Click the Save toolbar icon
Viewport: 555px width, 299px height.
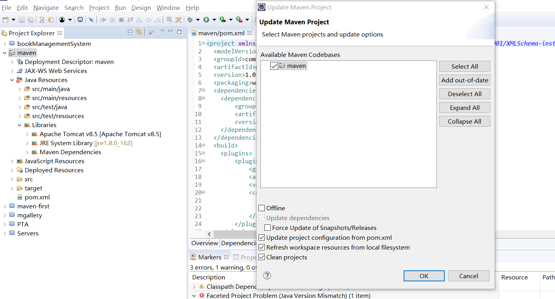pyautogui.click(x=22, y=20)
